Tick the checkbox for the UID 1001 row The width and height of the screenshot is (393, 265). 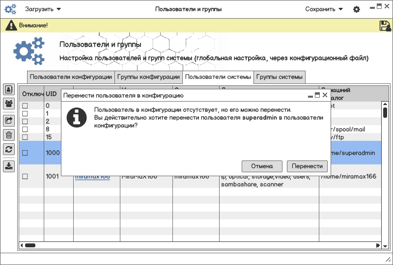tap(25, 177)
